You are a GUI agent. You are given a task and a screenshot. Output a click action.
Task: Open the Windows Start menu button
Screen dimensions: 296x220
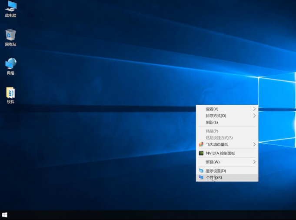click(5, 215)
